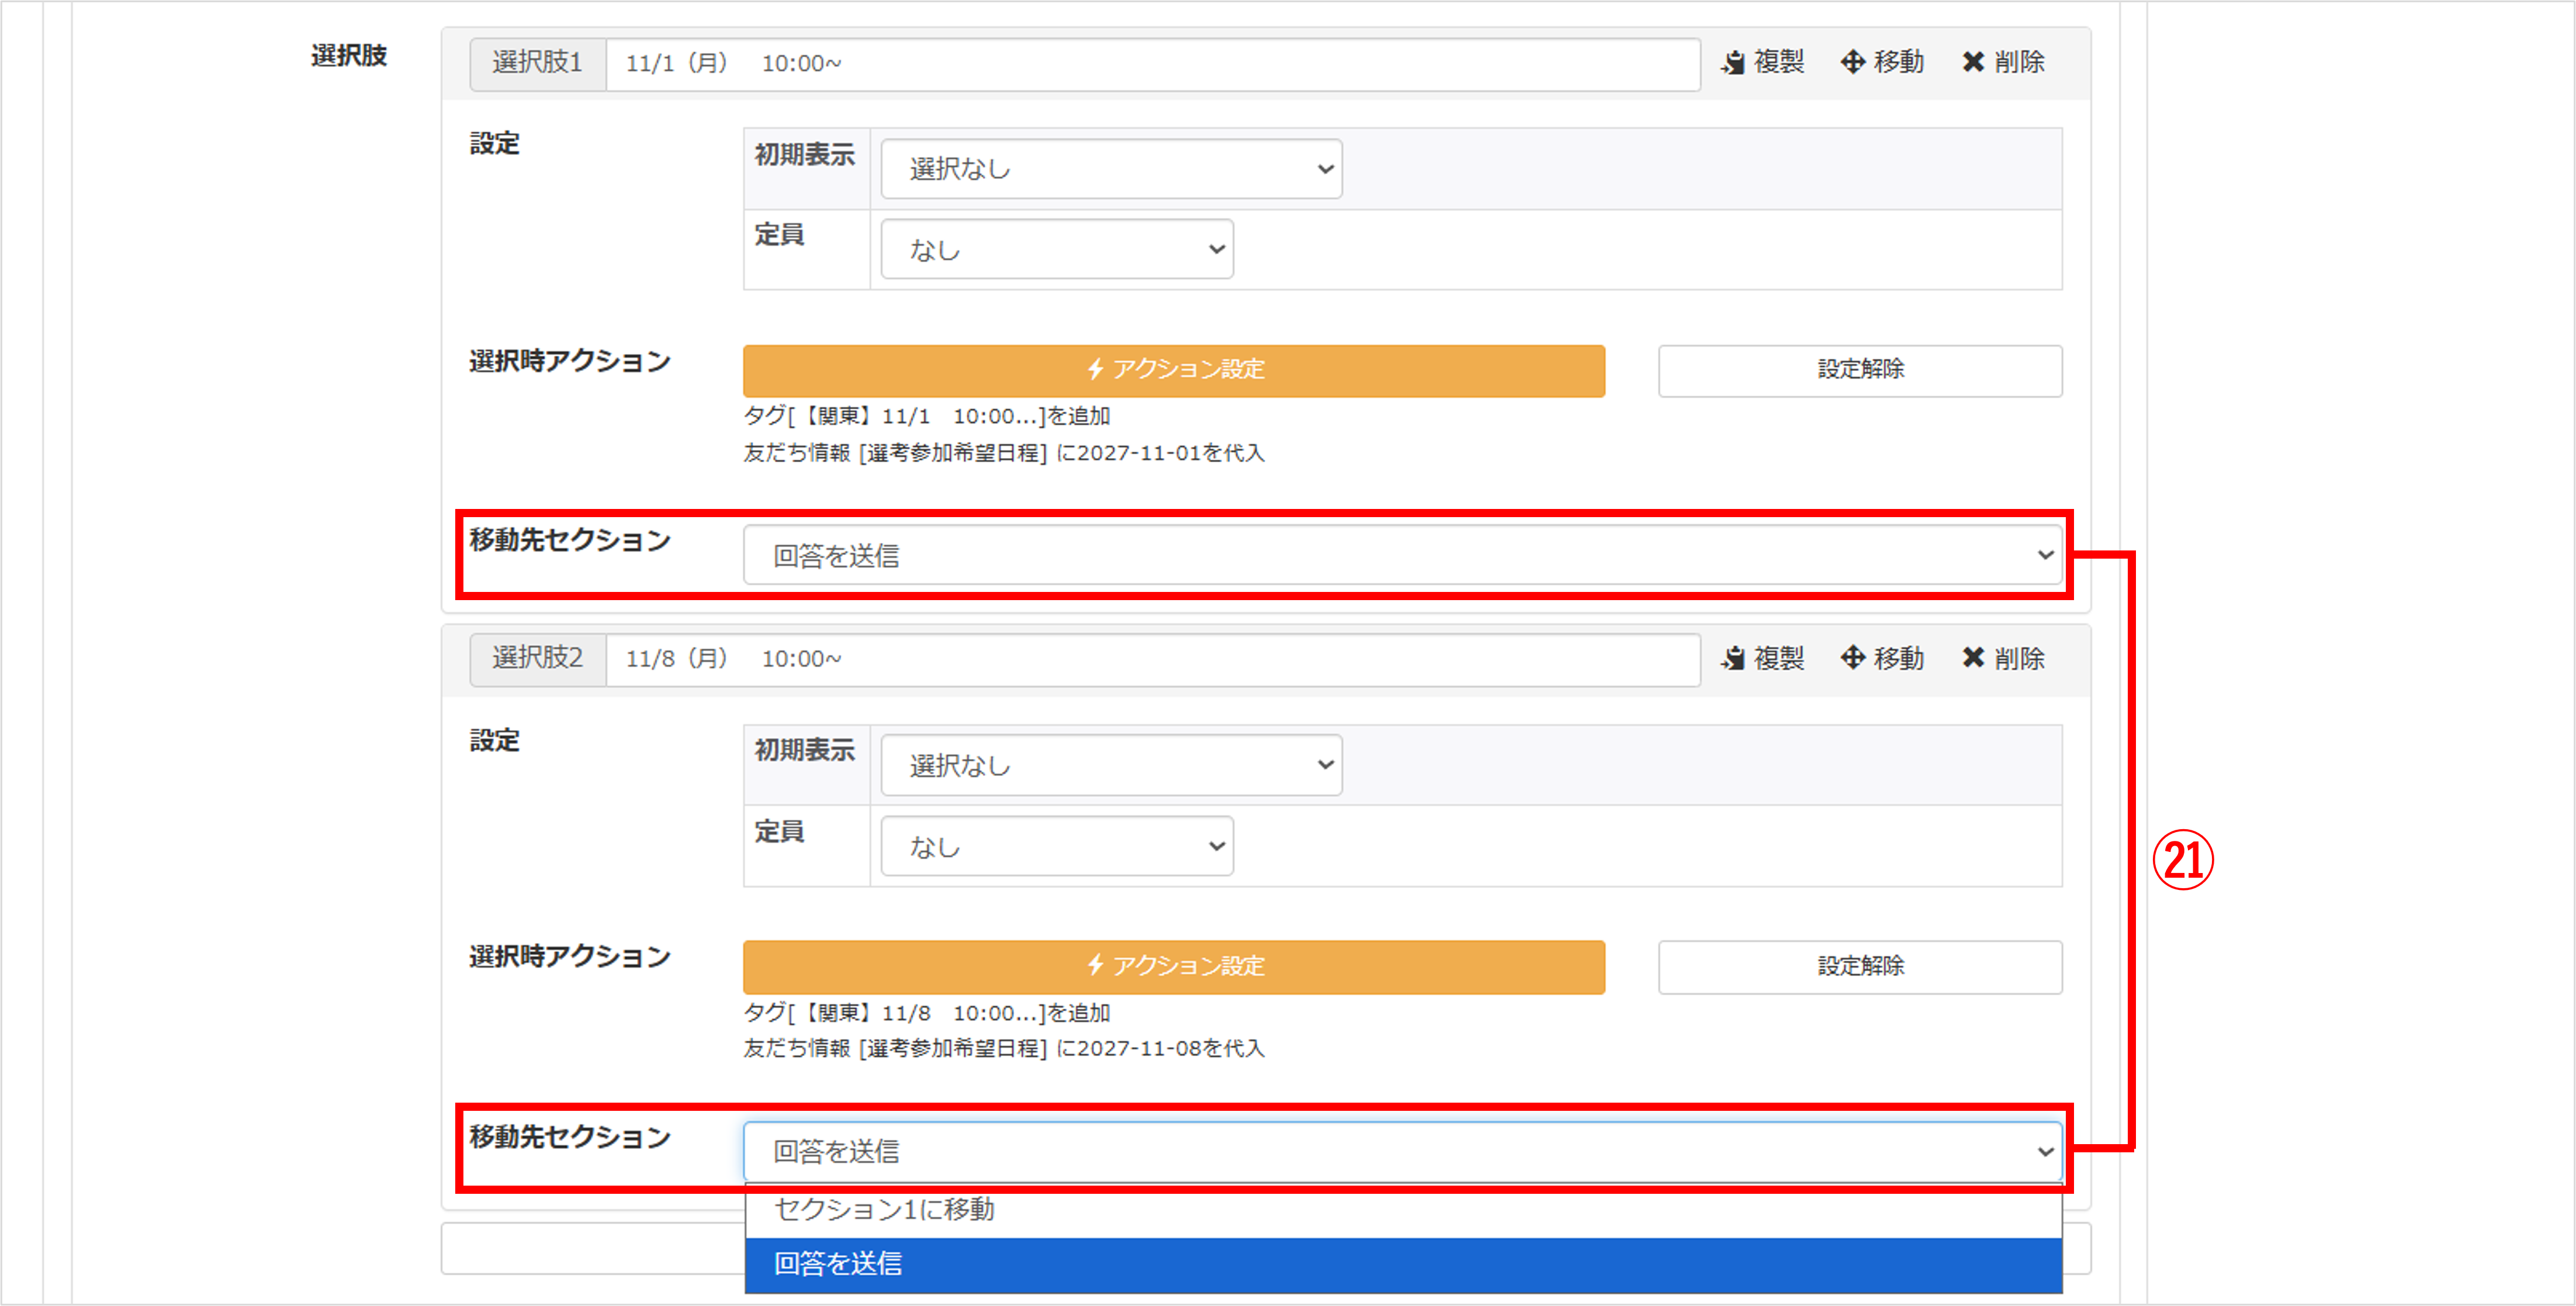Click the delete X icon for 選択肢2
The width and height of the screenshot is (2576, 1306).
(x=1972, y=658)
